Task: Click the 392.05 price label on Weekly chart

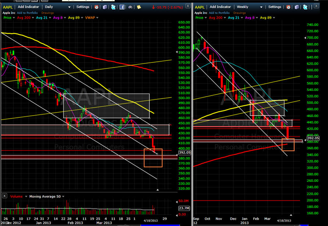Action: (313, 138)
